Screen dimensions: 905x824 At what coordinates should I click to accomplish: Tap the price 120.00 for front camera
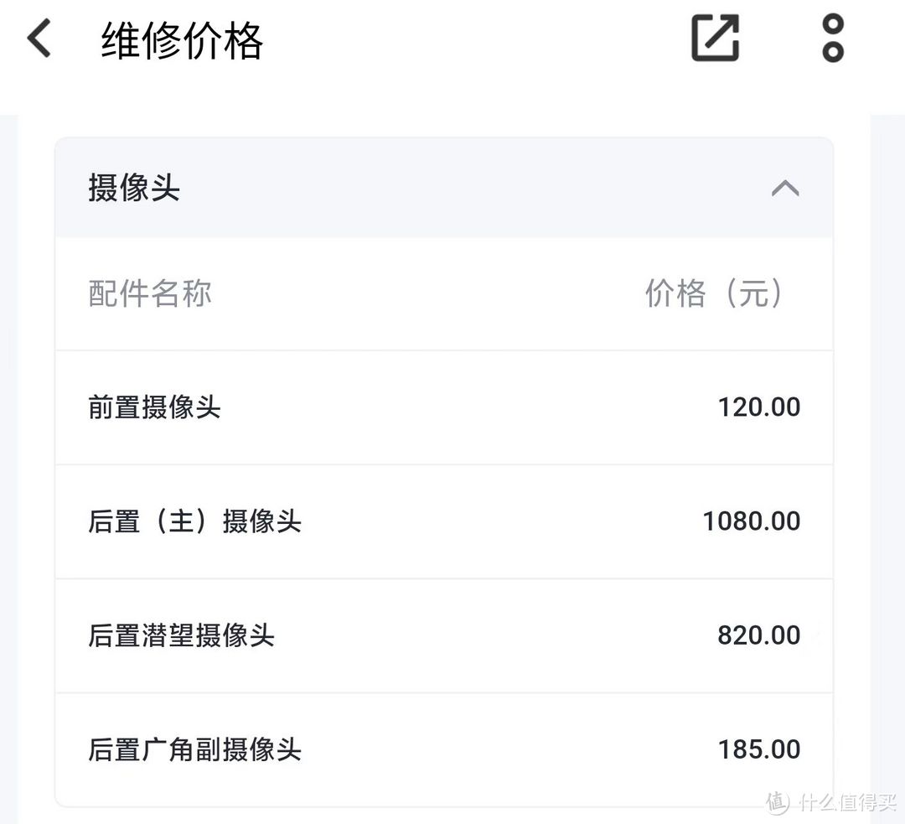click(x=758, y=407)
